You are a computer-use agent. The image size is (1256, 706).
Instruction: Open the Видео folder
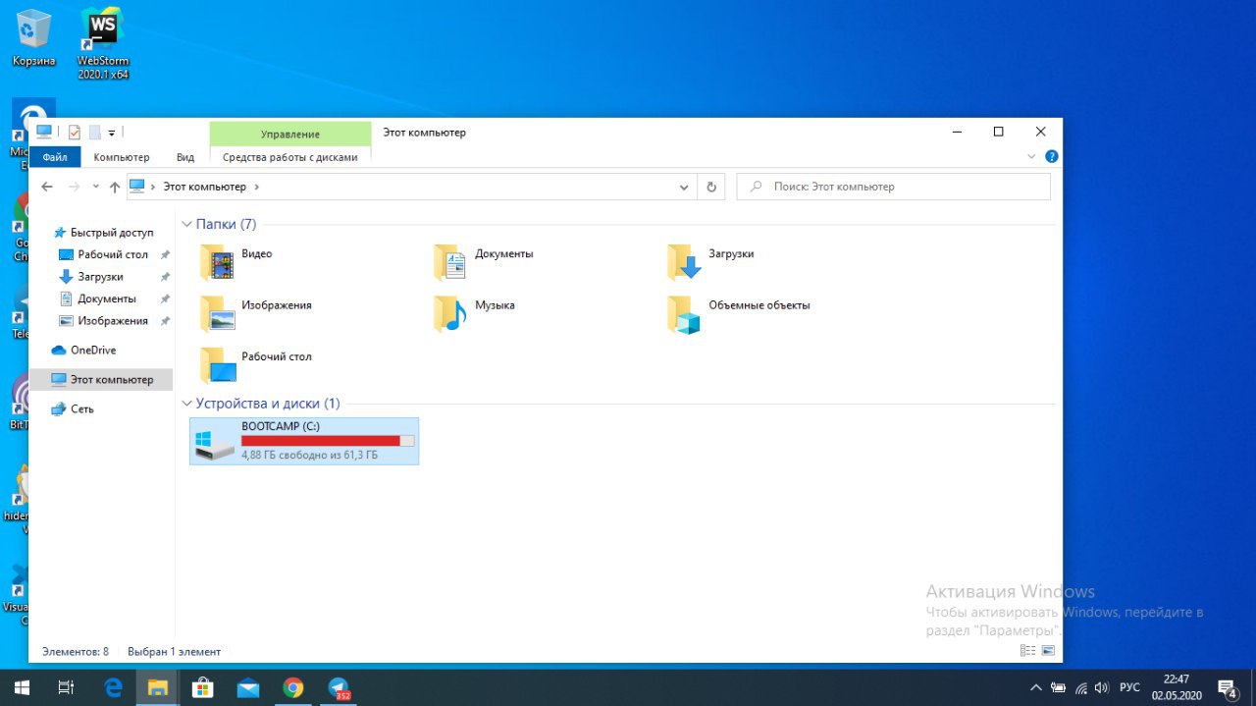coord(218,262)
